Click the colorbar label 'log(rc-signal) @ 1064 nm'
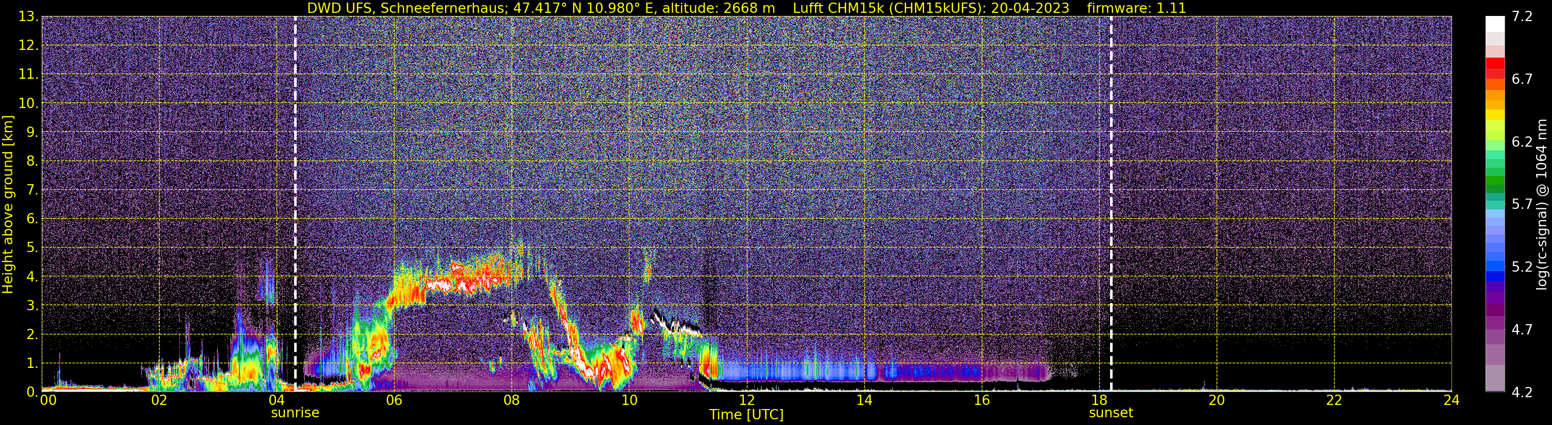This screenshot has height=425, width=1552. click(1543, 205)
